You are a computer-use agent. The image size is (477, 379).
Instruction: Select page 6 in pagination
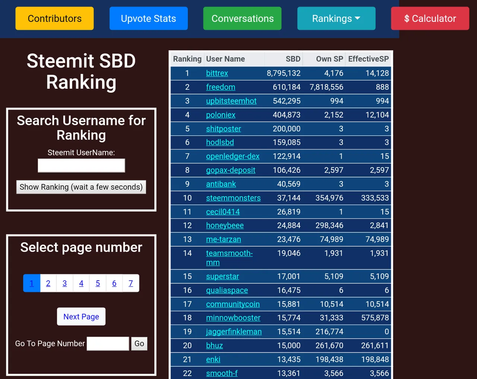click(114, 283)
